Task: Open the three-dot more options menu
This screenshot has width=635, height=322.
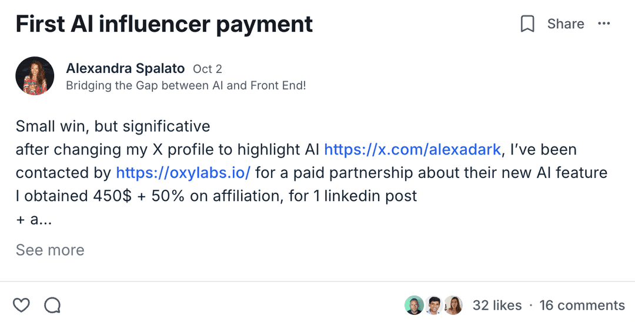Action: [604, 24]
